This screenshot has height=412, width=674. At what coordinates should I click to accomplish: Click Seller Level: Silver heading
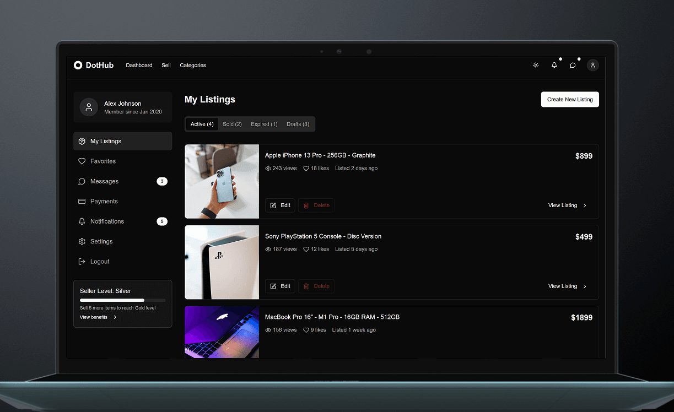pos(105,291)
